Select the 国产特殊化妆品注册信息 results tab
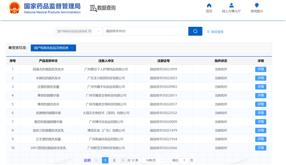The image size is (286, 165). coord(51,48)
